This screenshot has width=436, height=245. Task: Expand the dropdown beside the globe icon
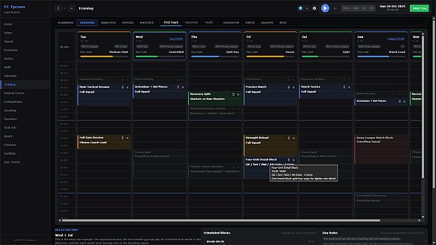tap(307, 8)
